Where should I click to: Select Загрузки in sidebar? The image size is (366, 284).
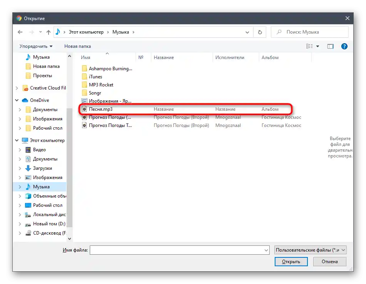[39, 168]
